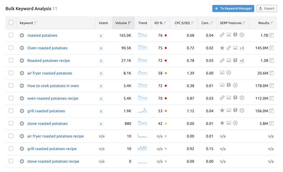Click the orange KD dot for air fryer roasted potatoes

(166, 73)
